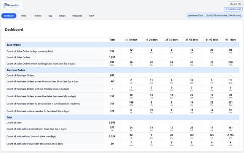Screen dimensions: 244x153
Task: Click the 3,595 Jobs total
Action: (x=112, y=123)
